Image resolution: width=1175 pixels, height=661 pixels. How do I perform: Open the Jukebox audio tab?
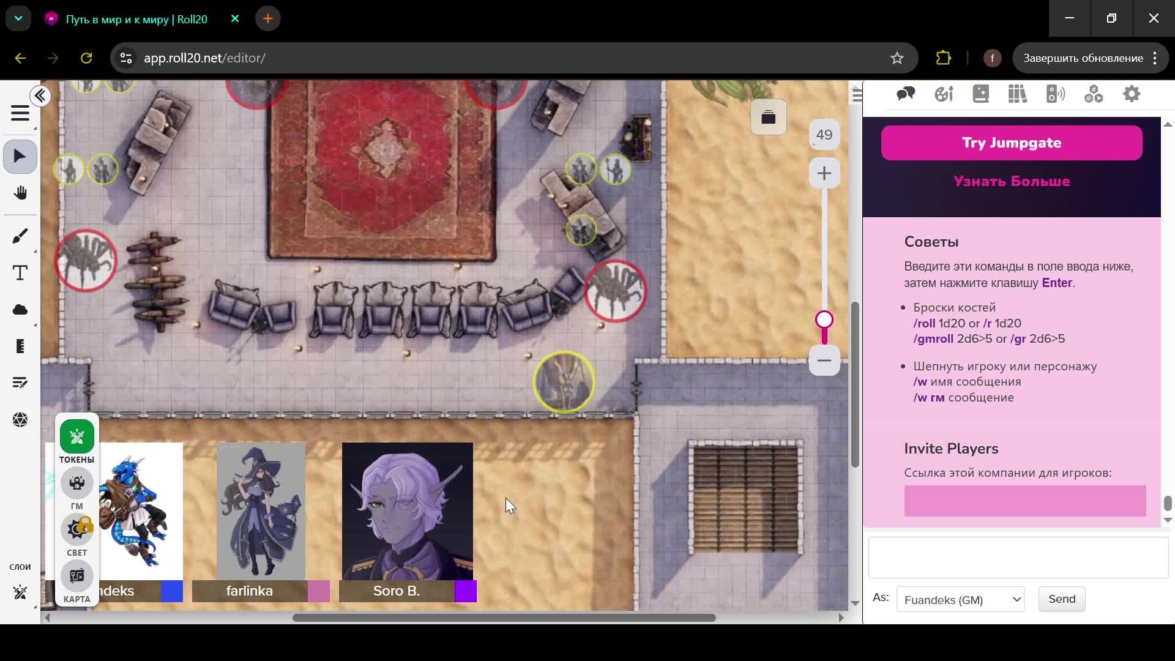tap(1056, 94)
